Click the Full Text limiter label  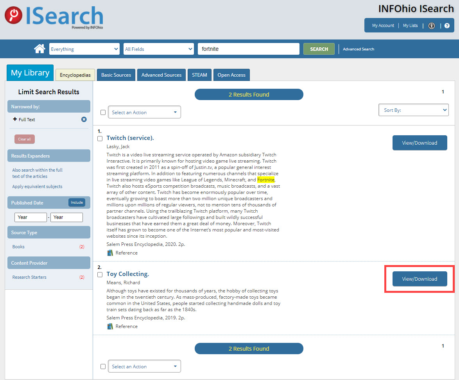27,120
